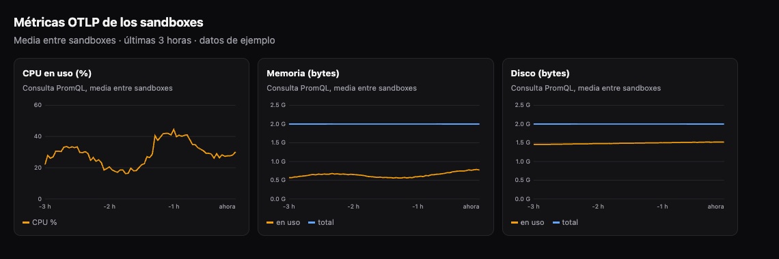The image size is (779, 259).
Task: Click the orange 'en uso' swatch in Disco legend
Action: (514, 223)
